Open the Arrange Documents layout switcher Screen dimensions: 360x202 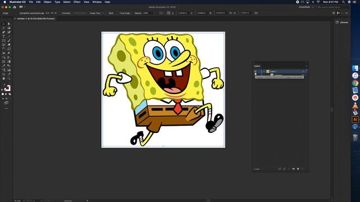(x=21, y=7)
